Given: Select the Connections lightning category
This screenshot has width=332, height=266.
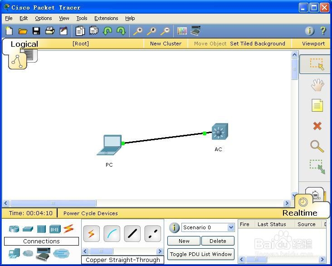Looking at the screenshot, I should pyautogui.click(x=68, y=229).
